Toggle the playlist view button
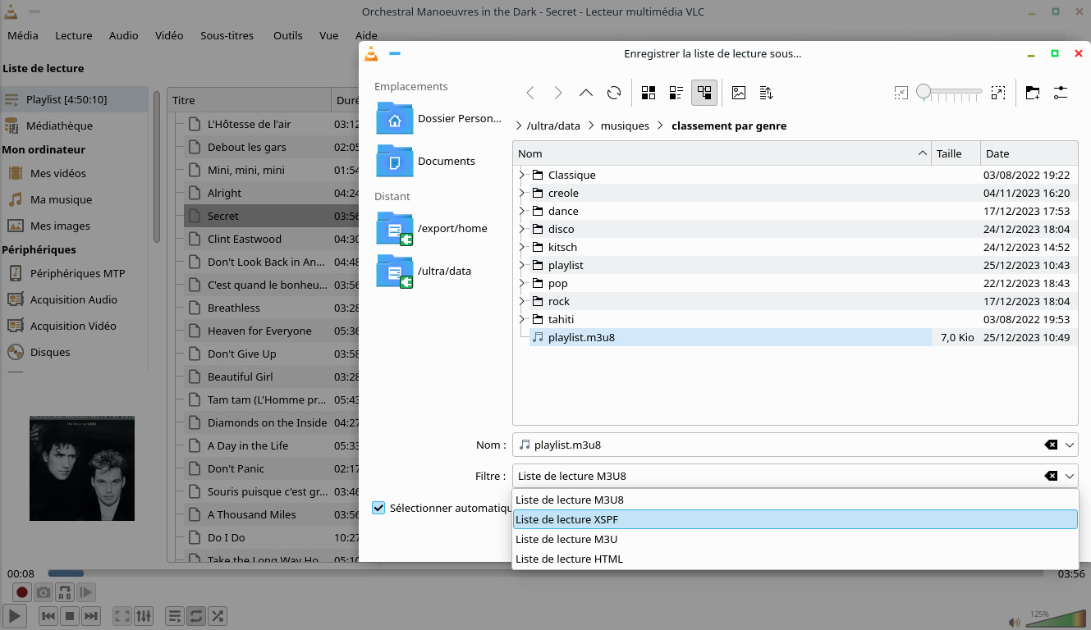Screen dimensions: 1091x630 pyautogui.click(x=175, y=615)
